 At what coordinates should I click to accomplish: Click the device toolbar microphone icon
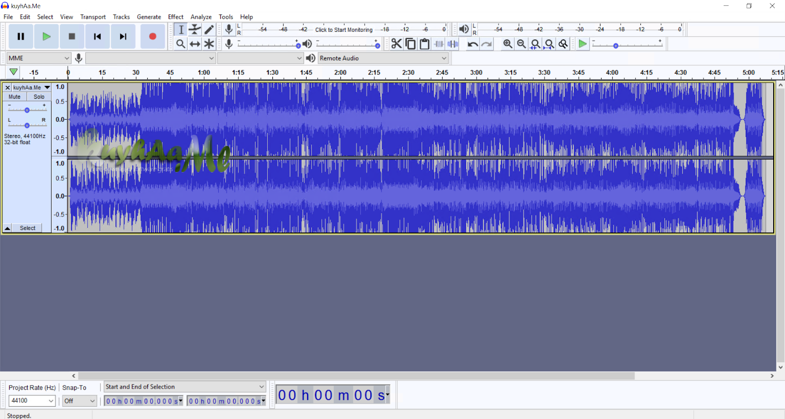(x=78, y=58)
